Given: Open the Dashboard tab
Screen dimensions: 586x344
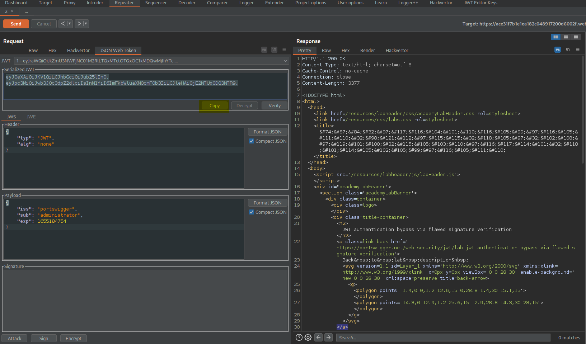Looking at the screenshot, I should (x=16, y=3).
